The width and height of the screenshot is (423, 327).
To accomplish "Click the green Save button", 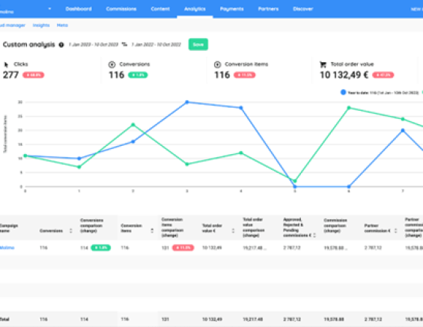I will click(x=198, y=44).
